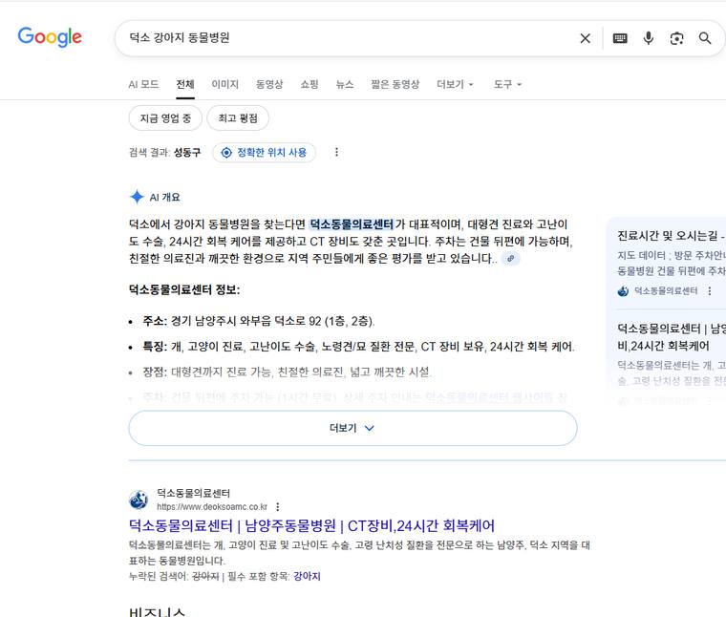Viewport: 726px width, 617px height.
Task: Open location options three-dot menu beside 성동구
Action: point(336,152)
